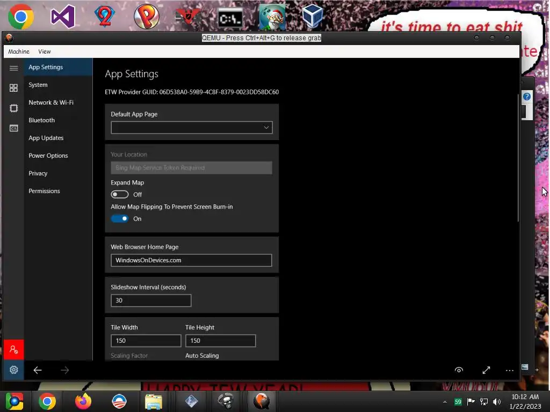Open Network & Wi-Fi settings
Viewport: 550px width, 412px height.
pos(58,102)
